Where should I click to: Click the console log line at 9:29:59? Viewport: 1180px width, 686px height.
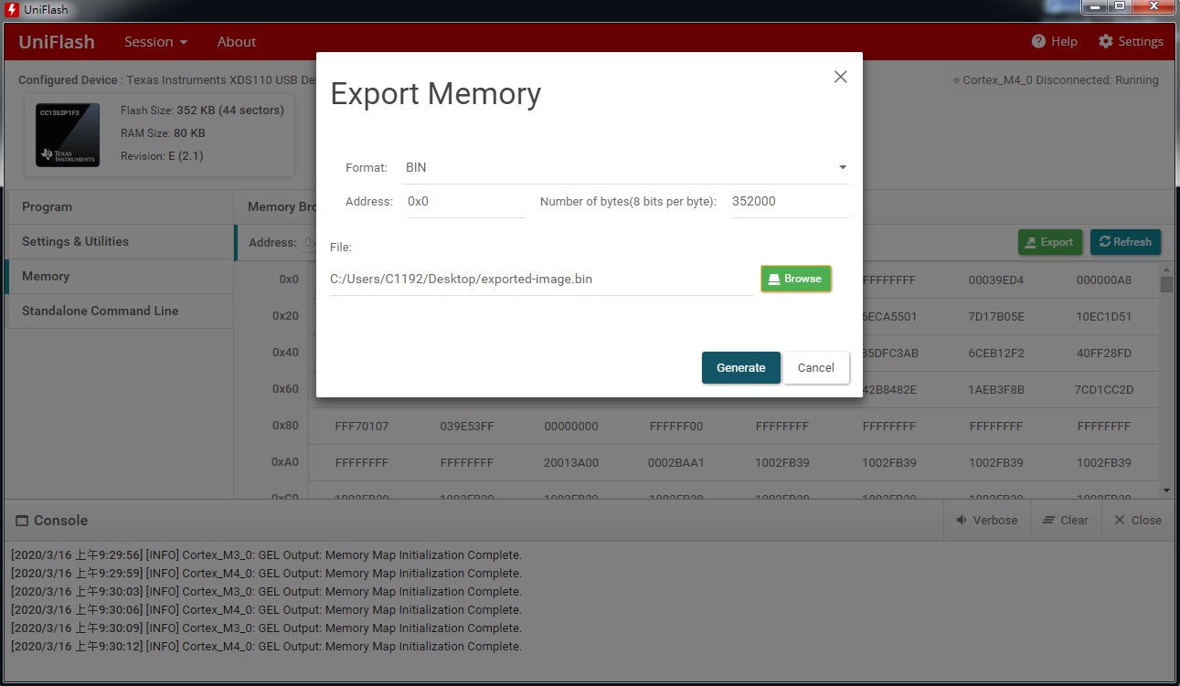pos(266,574)
